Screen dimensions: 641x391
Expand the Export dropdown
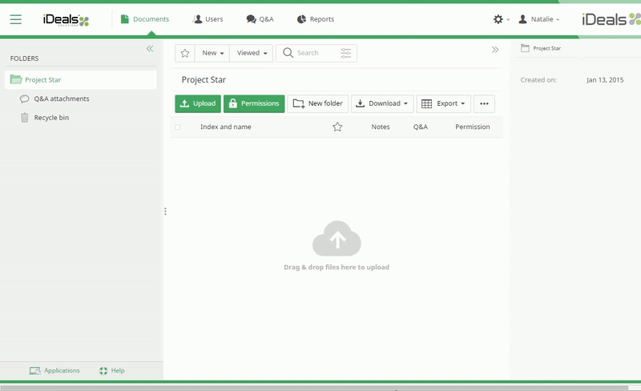click(x=443, y=103)
